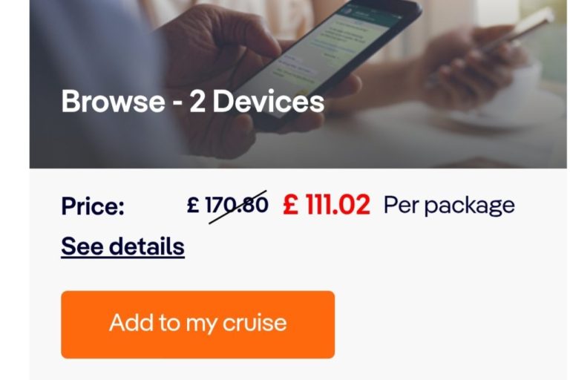This screenshot has height=380, width=570.
Task: Click the red pound currency symbol
Action: 290,205
